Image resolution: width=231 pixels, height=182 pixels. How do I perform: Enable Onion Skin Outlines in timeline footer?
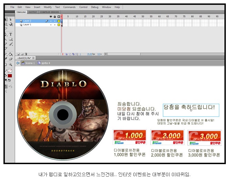tap(70, 54)
